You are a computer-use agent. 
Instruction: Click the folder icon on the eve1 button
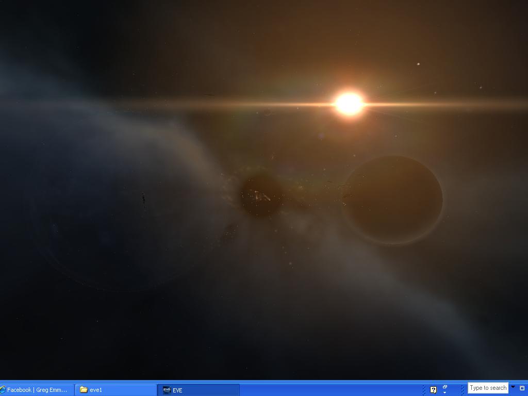coord(84,390)
